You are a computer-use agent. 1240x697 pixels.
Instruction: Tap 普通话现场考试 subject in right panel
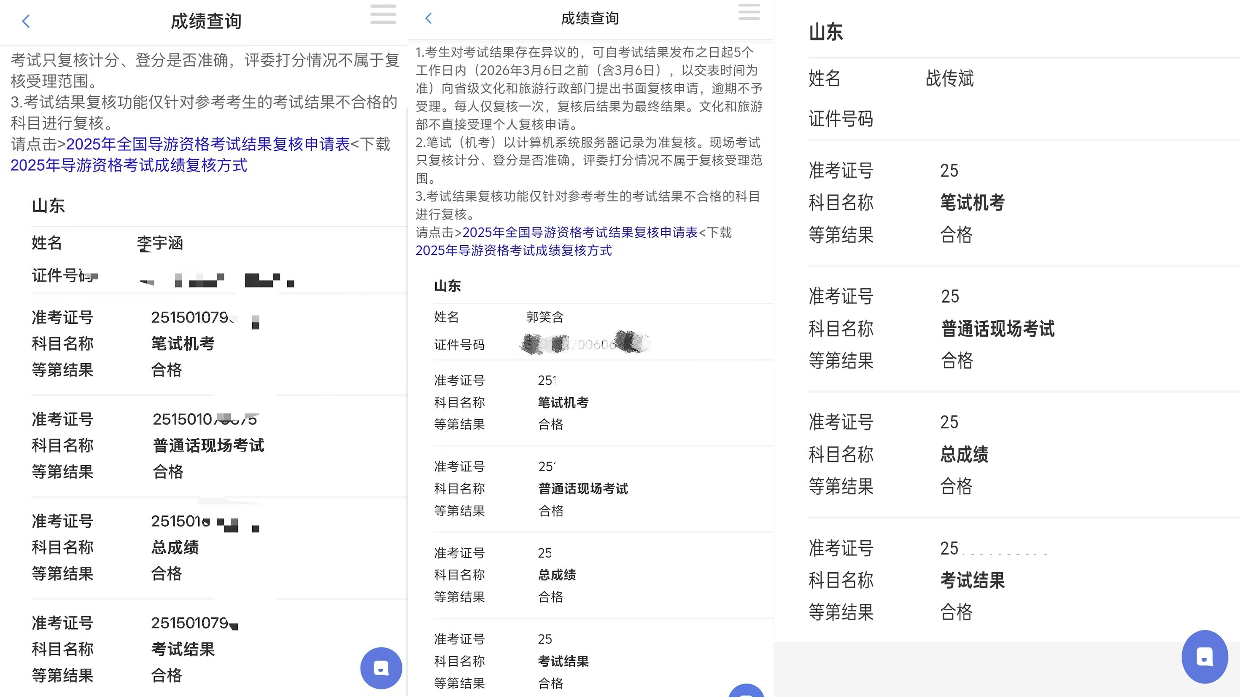pos(997,329)
